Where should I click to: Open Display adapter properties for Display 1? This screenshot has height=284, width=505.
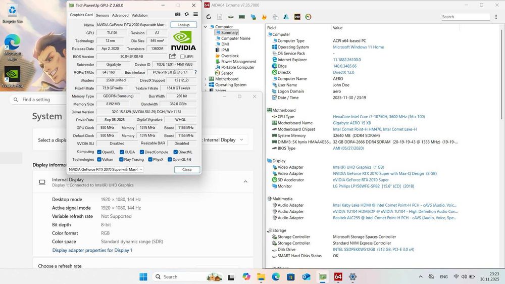[92, 250]
